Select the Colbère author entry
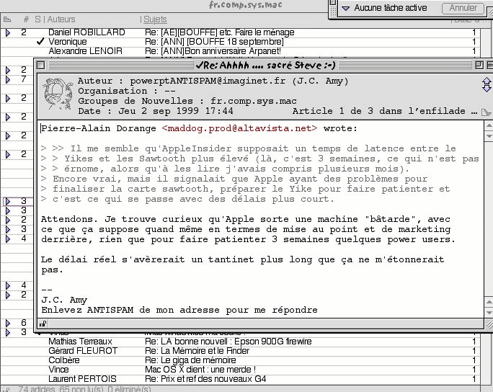This screenshot has width=493, height=392. click(x=64, y=360)
